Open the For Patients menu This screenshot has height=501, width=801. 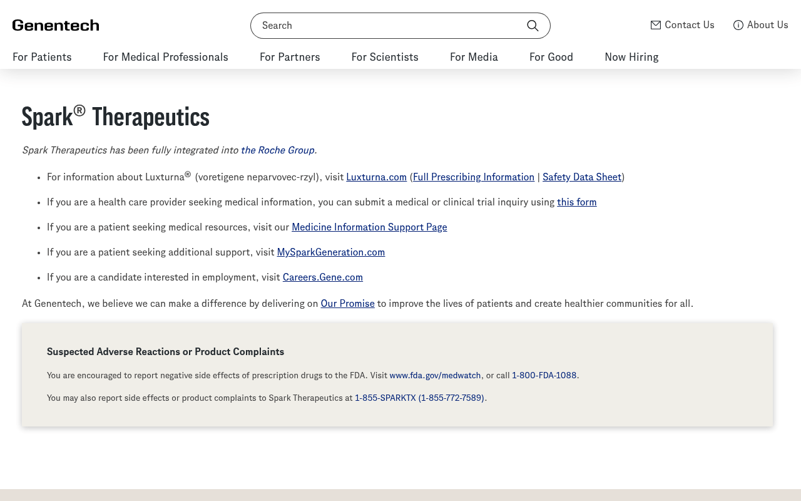[42, 57]
